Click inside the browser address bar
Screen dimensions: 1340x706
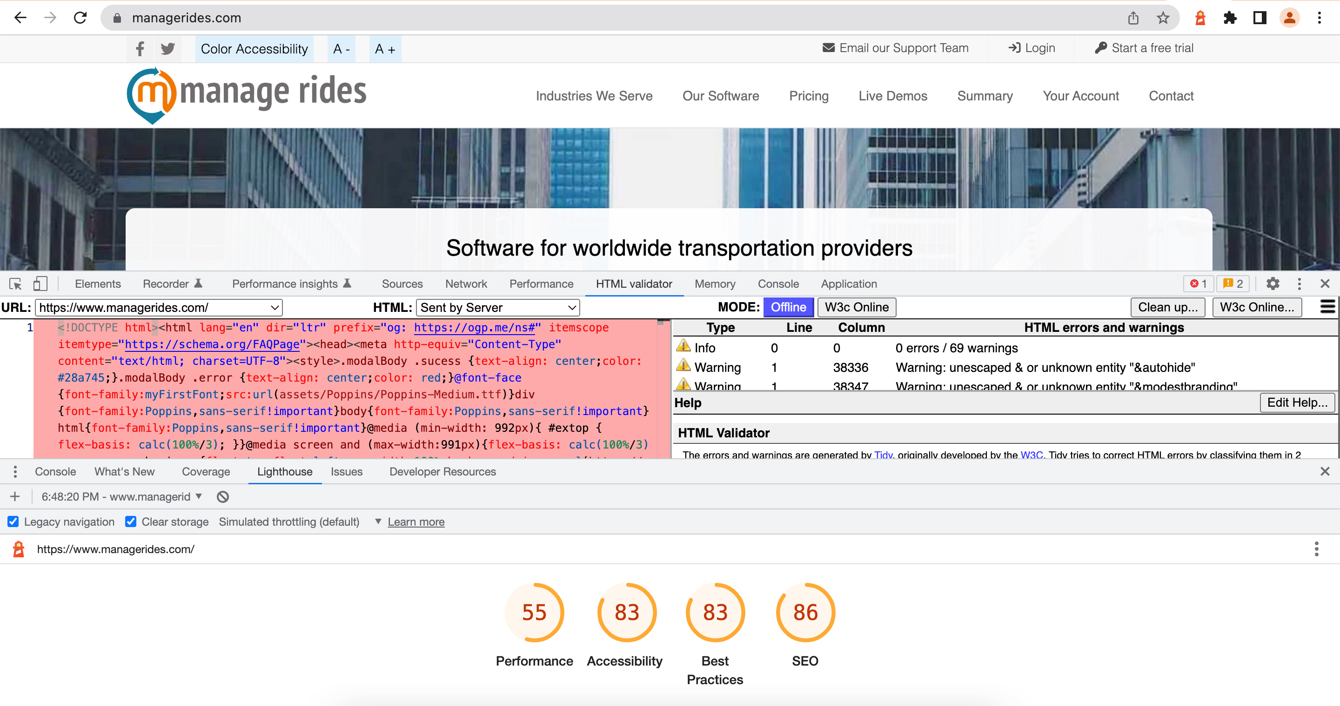point(364,17)
